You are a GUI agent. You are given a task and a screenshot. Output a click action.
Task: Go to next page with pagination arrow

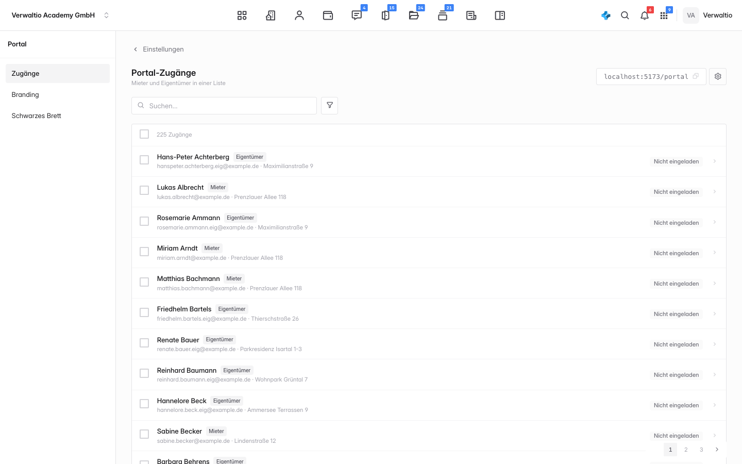(717, 450)
